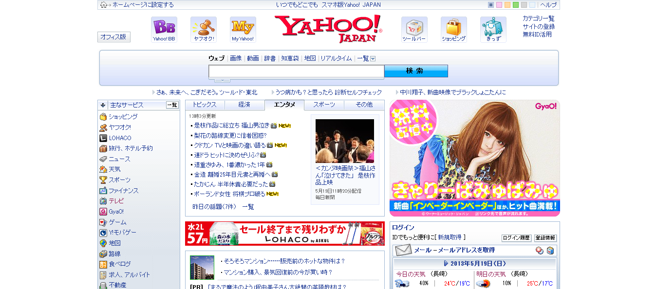This screenshot has width=657, height=289.
Task: Select the リアルタイム search category
Action: click(336, 58)
